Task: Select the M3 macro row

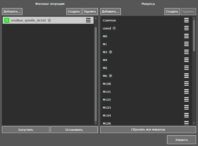Action: [x=146, y=52]
